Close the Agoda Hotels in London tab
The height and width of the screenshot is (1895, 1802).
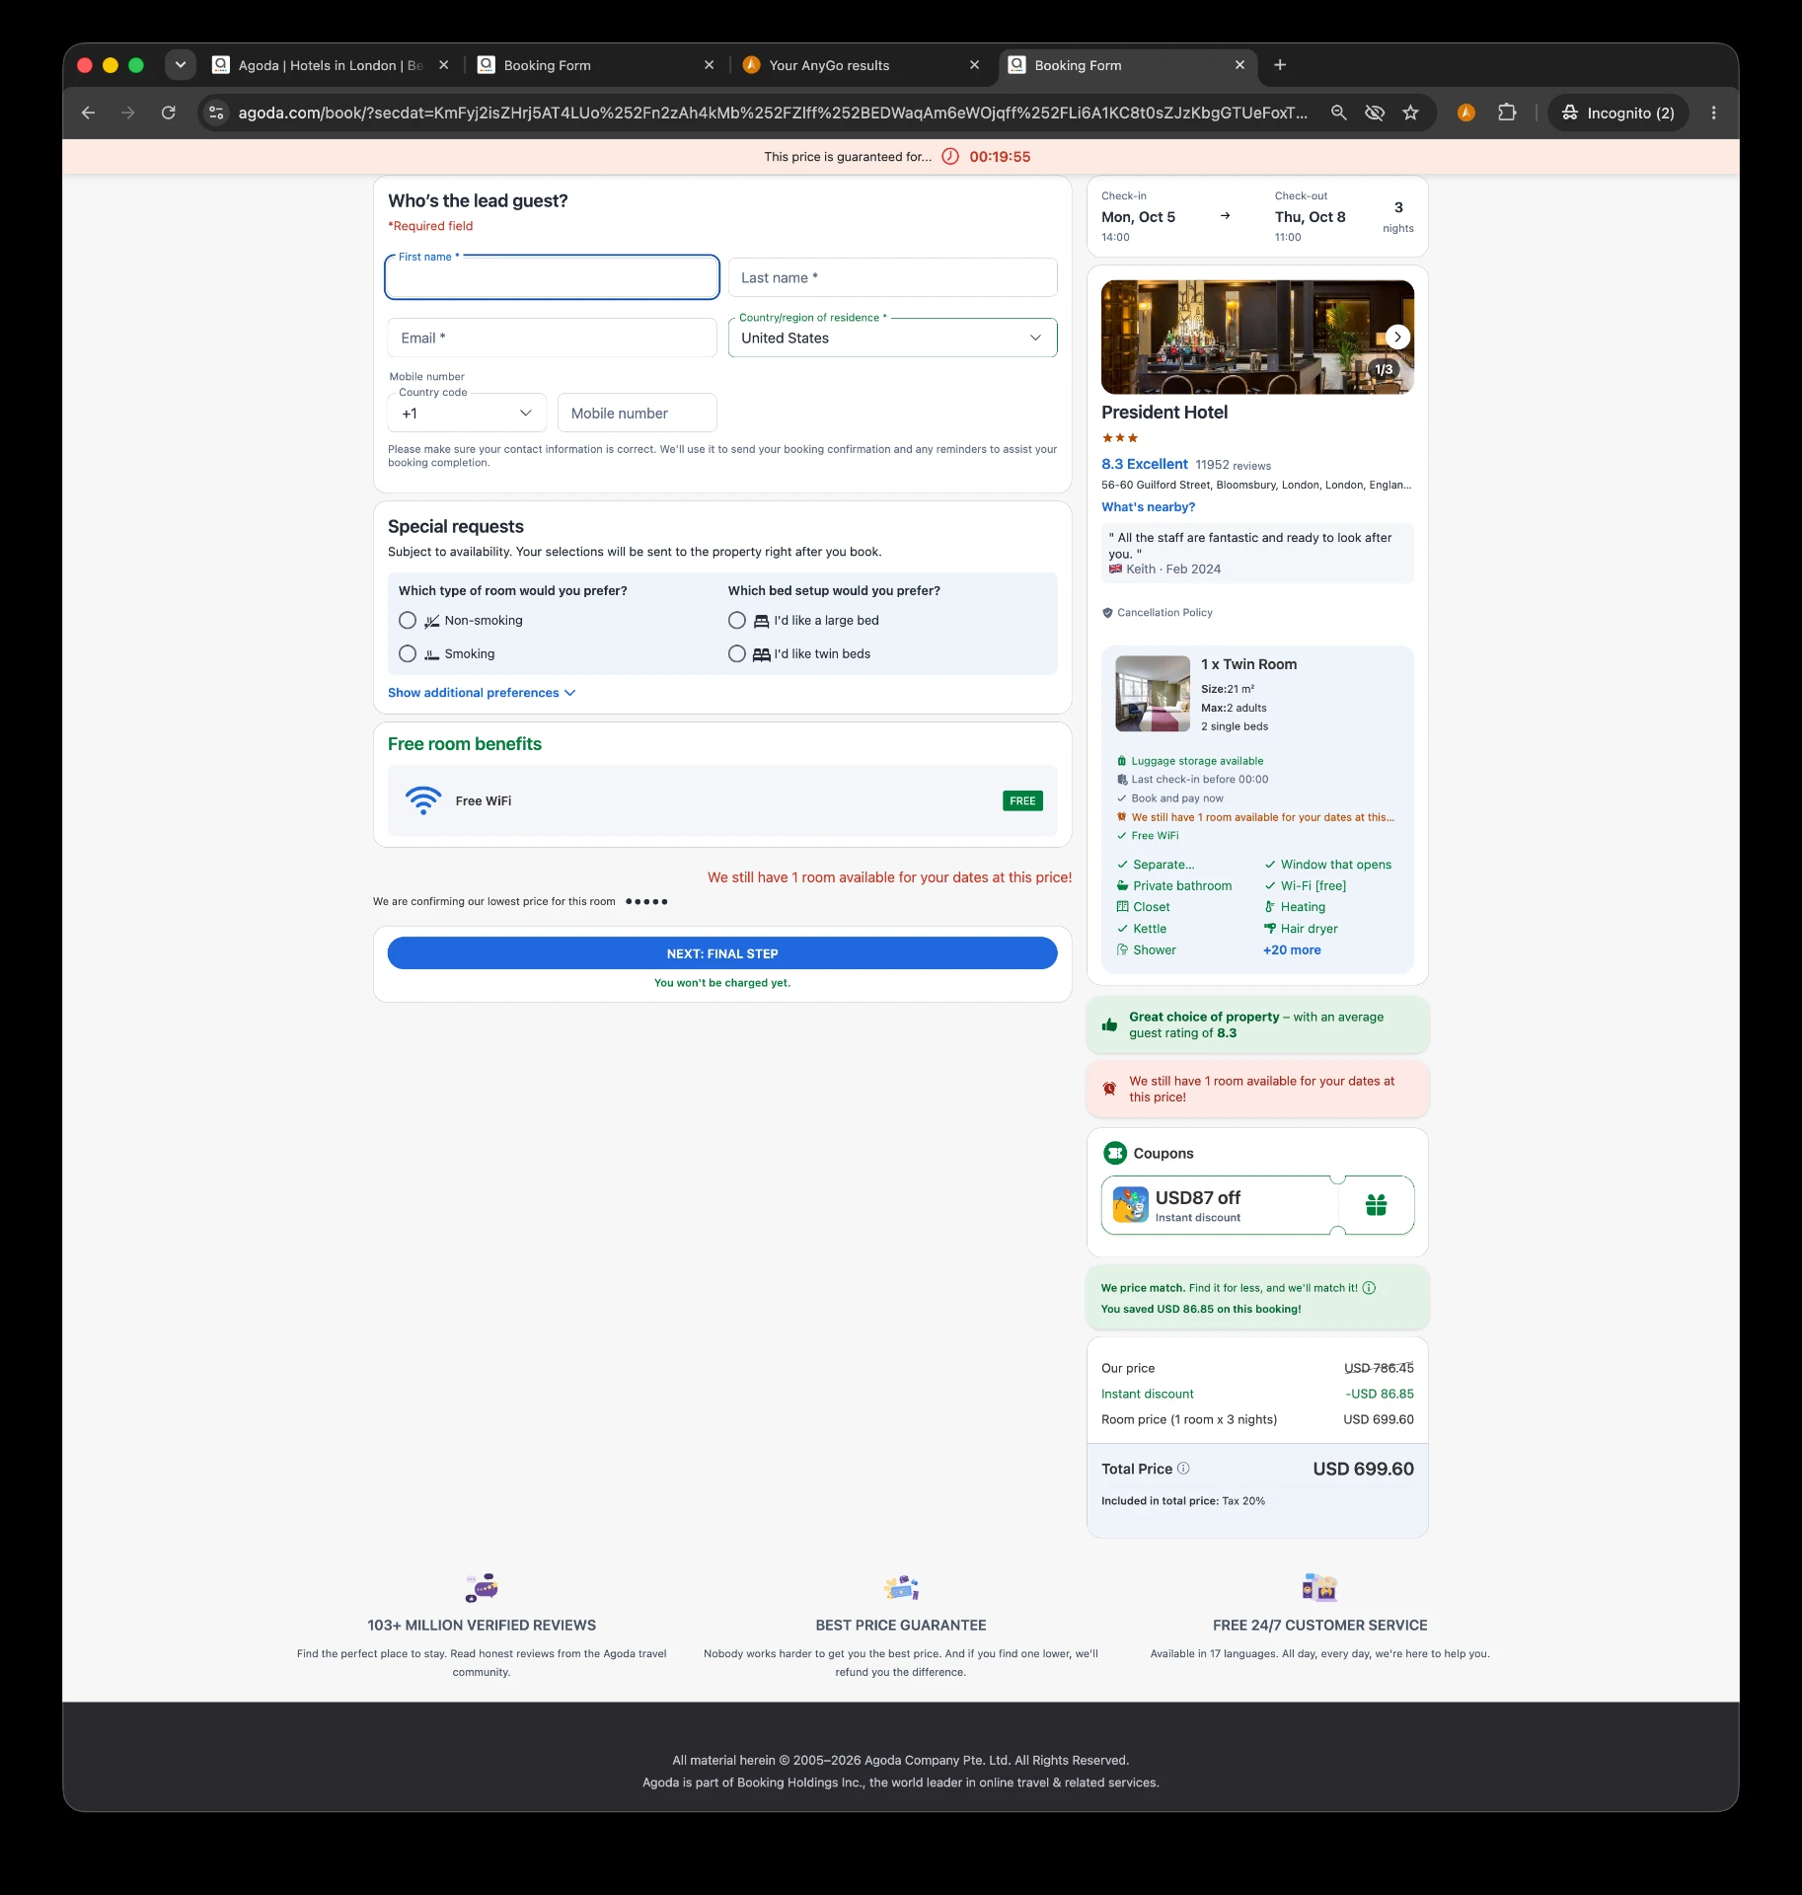pos(443,65)
